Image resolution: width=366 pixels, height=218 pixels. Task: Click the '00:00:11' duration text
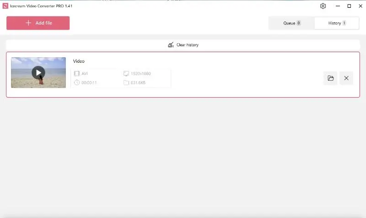pos(89,83)
